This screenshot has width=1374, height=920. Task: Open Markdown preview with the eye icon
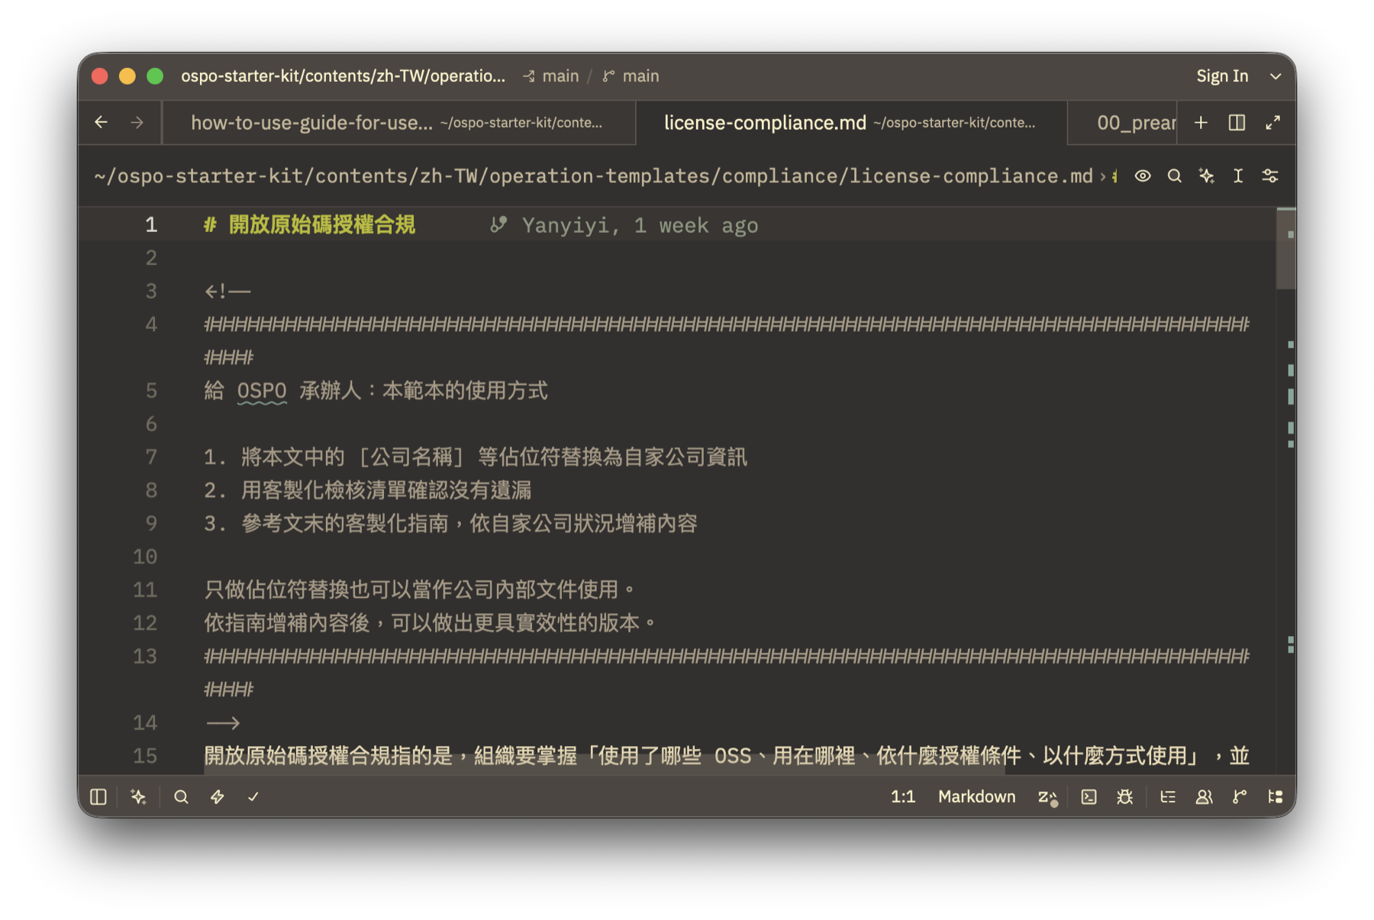tap(1142, 176)
